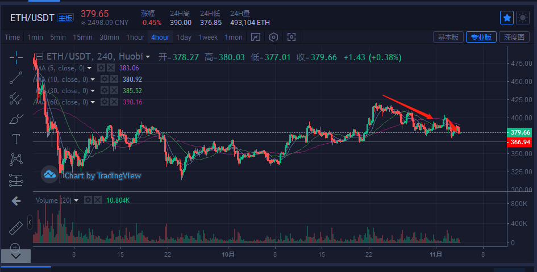
Task: Remove the MA 30 indicator
Action: 114,90
